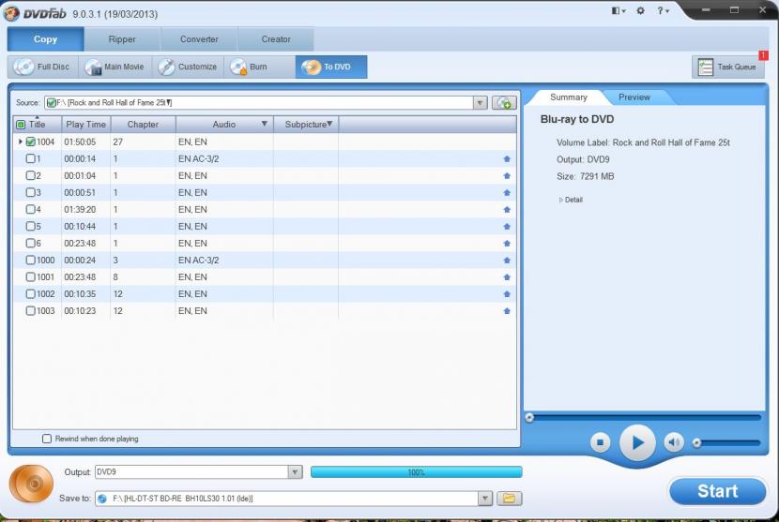Click the unchecked box for title 1001
The image size is (779, 522).
coord(30,276)
